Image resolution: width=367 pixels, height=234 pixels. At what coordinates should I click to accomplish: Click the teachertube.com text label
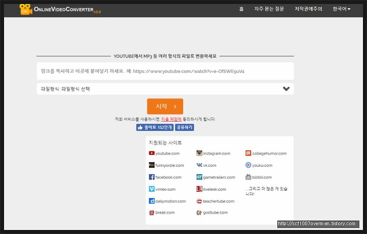click(x=219, y=201)
